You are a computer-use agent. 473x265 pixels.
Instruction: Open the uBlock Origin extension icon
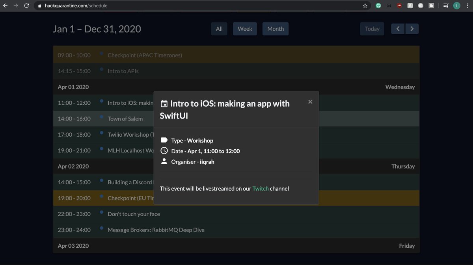[x=399, y=6]
